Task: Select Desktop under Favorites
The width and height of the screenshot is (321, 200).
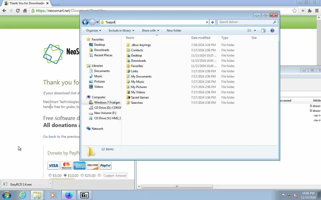Action: point(100,45)
